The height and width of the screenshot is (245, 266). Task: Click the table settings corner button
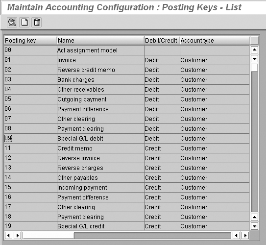[254, 40]
